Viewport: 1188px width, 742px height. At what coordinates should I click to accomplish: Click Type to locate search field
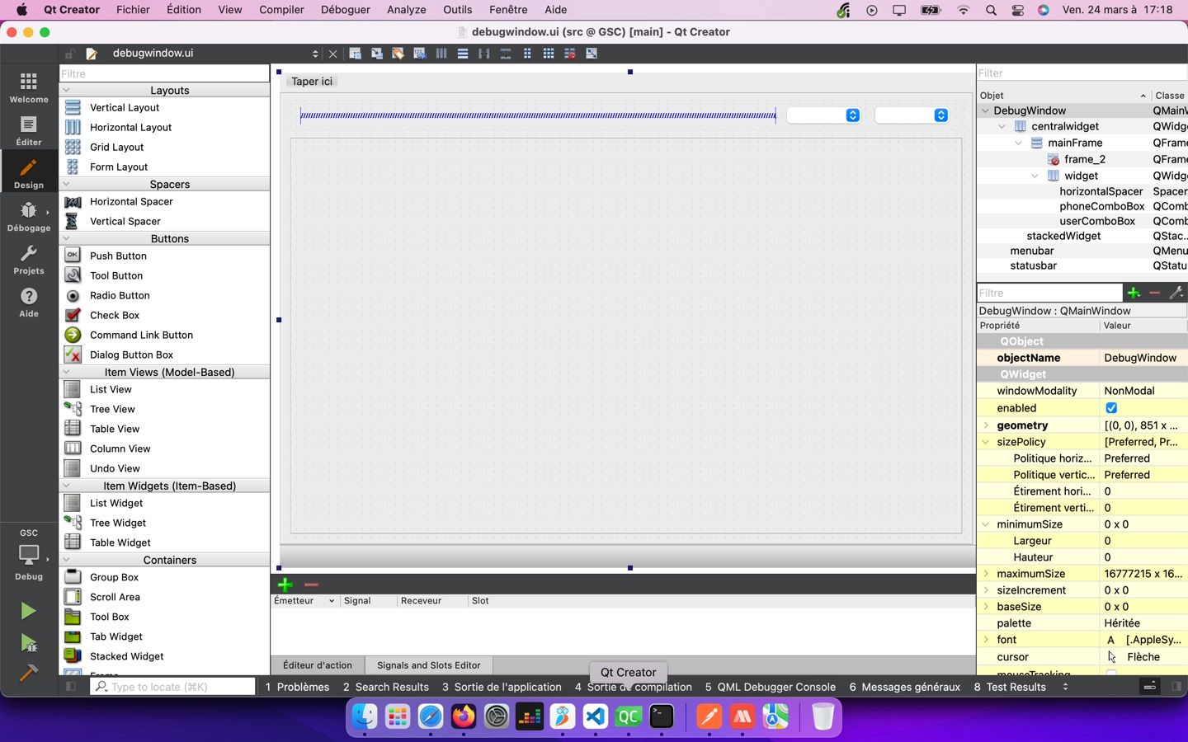coord(172,686)
